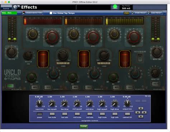Click the mid band mix knob
This screenshot has height=132, width=170.
[72, 77]
